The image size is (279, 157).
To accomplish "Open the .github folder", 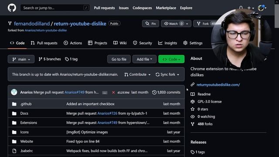I will 26,104.
